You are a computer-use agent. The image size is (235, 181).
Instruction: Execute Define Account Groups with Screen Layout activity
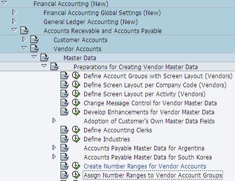[76, 76]
